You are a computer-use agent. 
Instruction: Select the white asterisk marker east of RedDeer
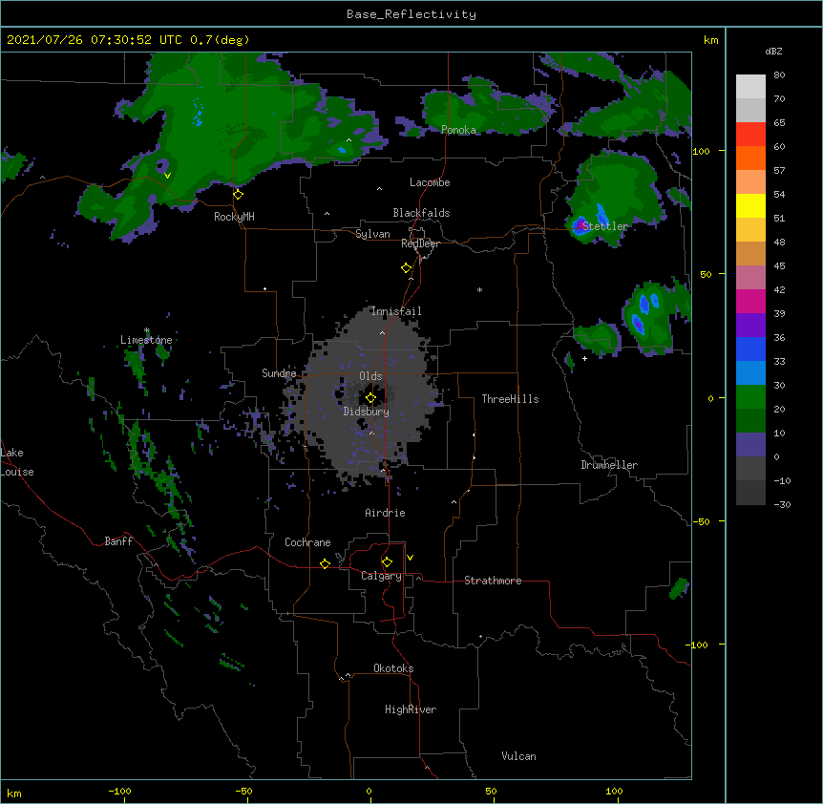479,289
